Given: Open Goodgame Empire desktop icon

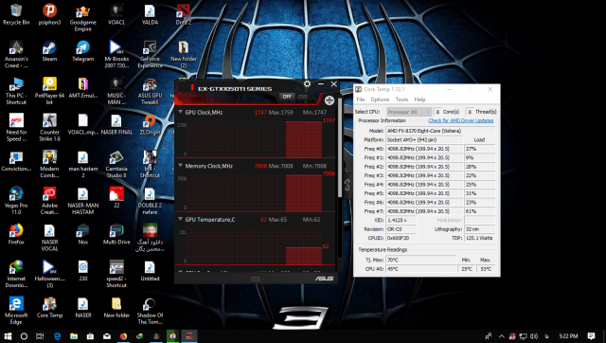Looking at the screenshot, I should (x=82, y=18).
